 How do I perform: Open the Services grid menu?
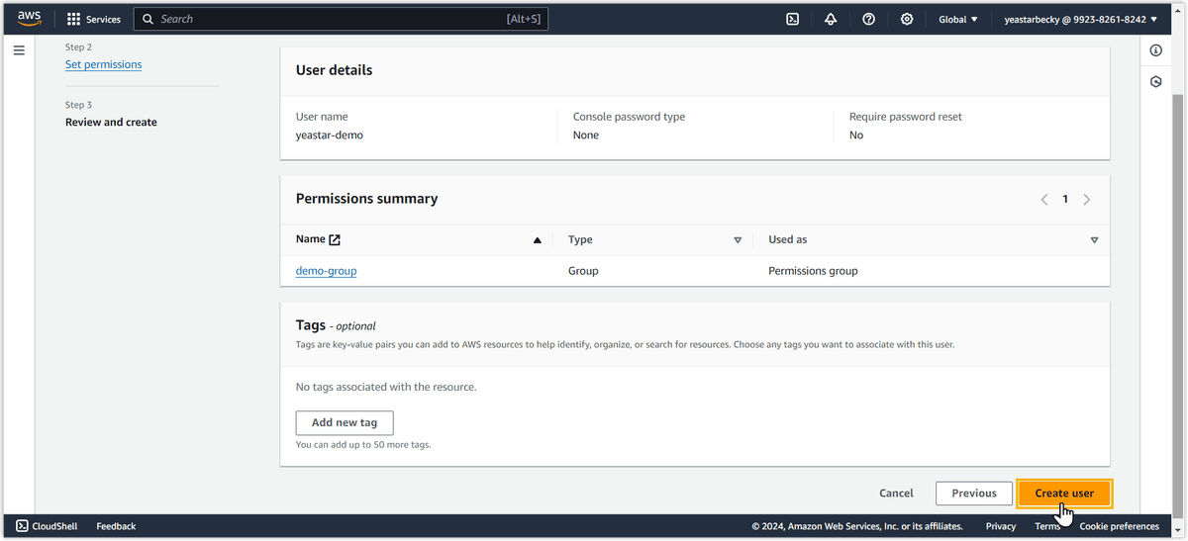coord(94,19)
